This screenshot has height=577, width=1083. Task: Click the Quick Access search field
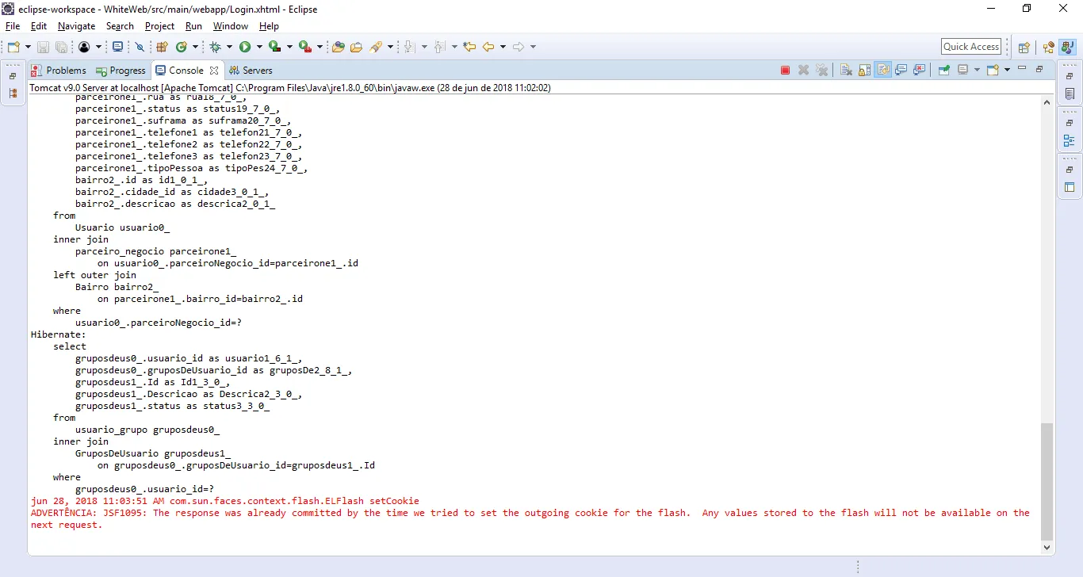point(971,47)
